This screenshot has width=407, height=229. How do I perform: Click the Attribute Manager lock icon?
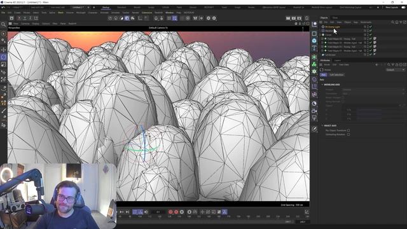point(397,65)
